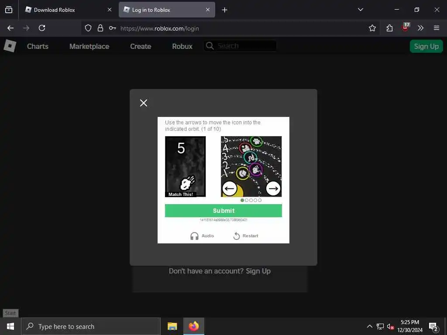Viewport: 447px width, 335px height.
Task: Open the Firefox View icon
Action: (9, 10)
